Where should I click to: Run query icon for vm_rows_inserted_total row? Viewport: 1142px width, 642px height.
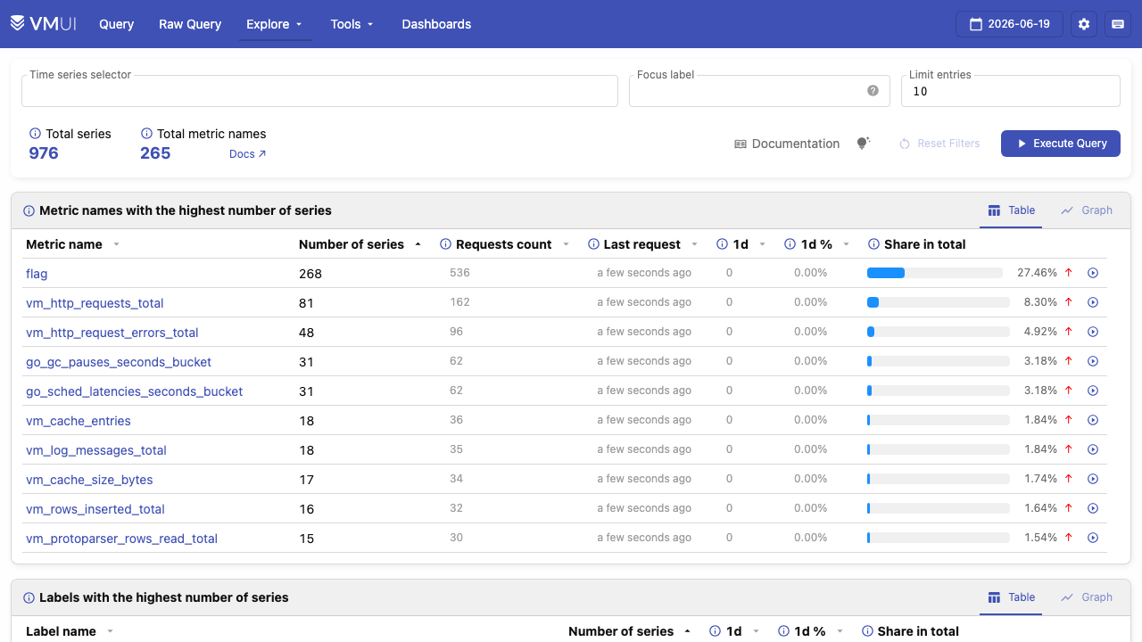coord(1093,508)
